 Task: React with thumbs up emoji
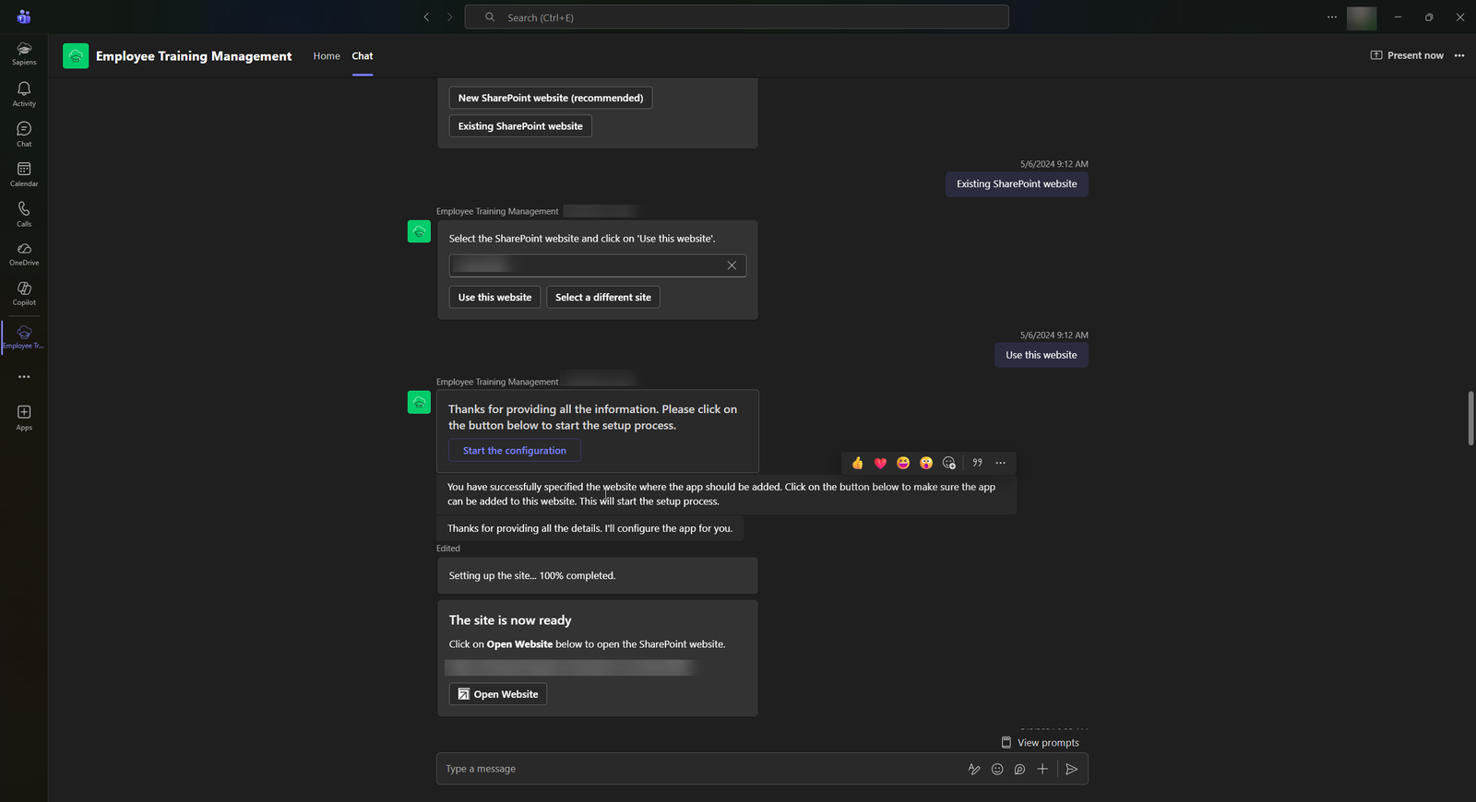858,463
